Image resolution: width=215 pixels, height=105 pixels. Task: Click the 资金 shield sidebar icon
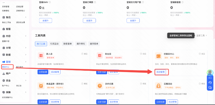tap(4, 81)
